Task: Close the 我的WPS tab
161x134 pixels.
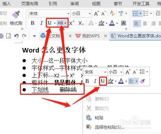Action: pos(105,36)
